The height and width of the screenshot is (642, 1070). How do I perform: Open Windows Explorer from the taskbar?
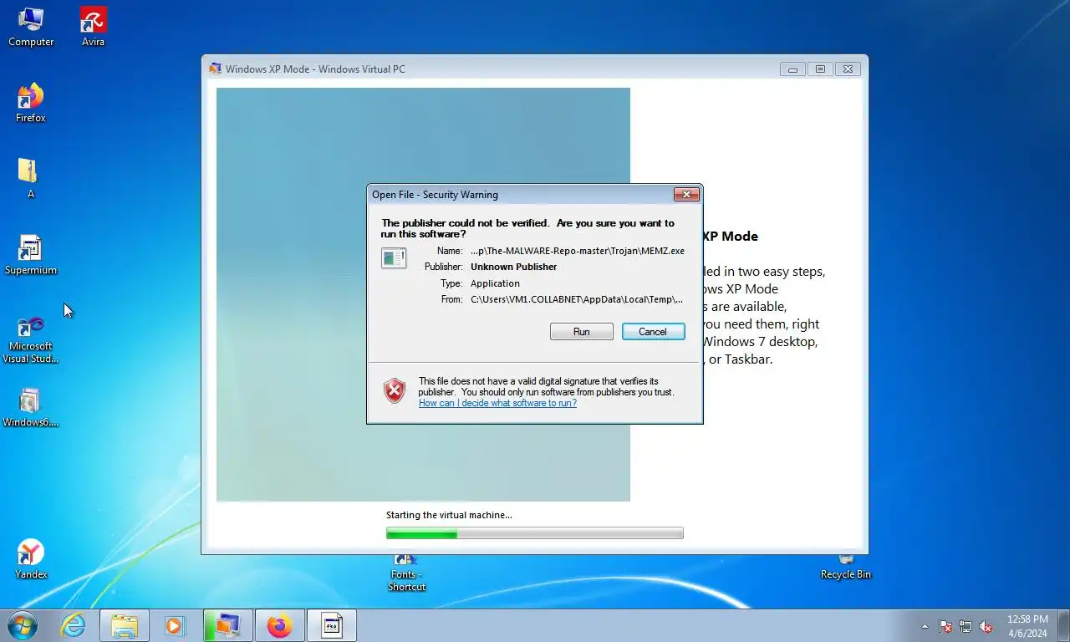(x=125, y=625)
